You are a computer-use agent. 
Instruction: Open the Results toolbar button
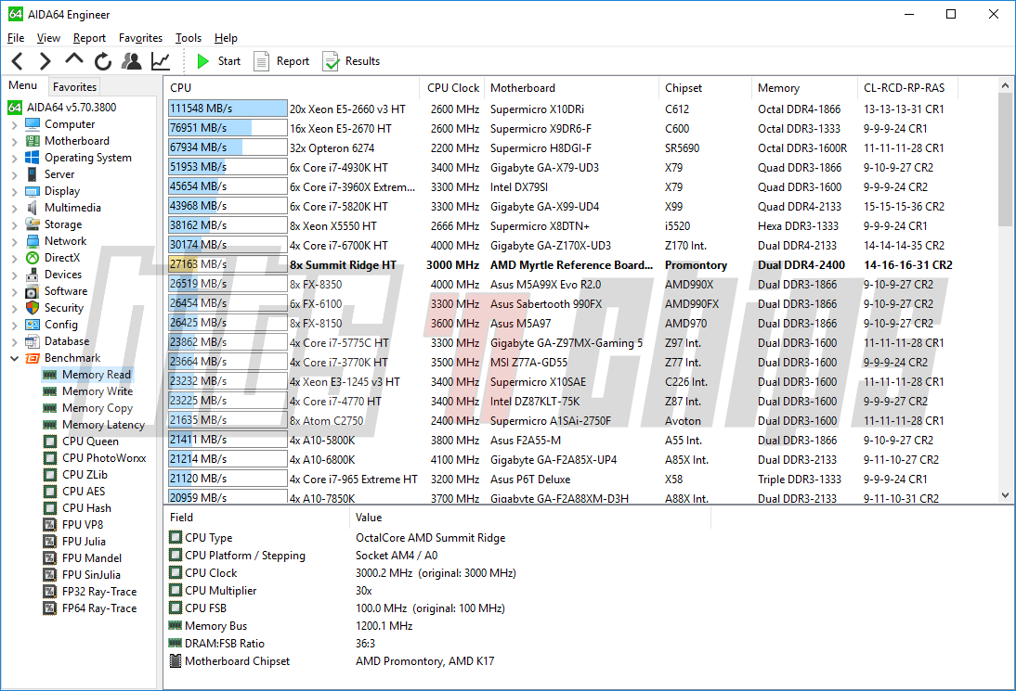351,61
